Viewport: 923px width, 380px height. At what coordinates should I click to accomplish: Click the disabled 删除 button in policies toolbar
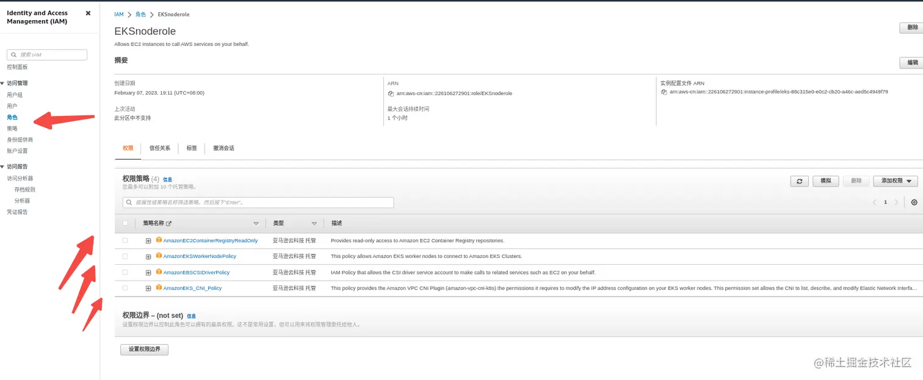tap(856, 181)
